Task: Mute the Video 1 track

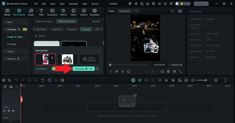Action: pyautogui.click(x=9, y=111)
